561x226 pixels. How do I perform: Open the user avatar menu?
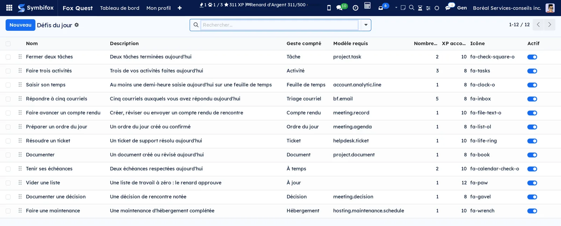tap(550, 8)
